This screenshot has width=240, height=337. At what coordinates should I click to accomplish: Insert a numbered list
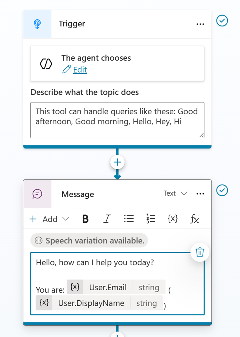click(151, 219)
